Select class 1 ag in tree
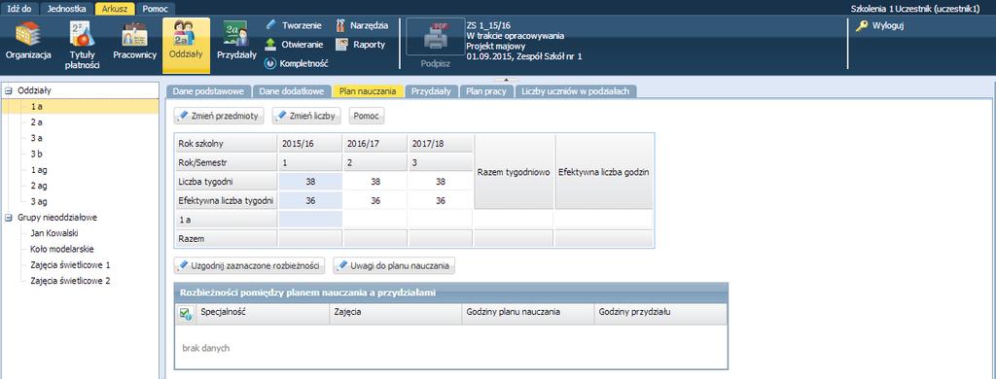 pyautogui.click(x=39, y=170)
